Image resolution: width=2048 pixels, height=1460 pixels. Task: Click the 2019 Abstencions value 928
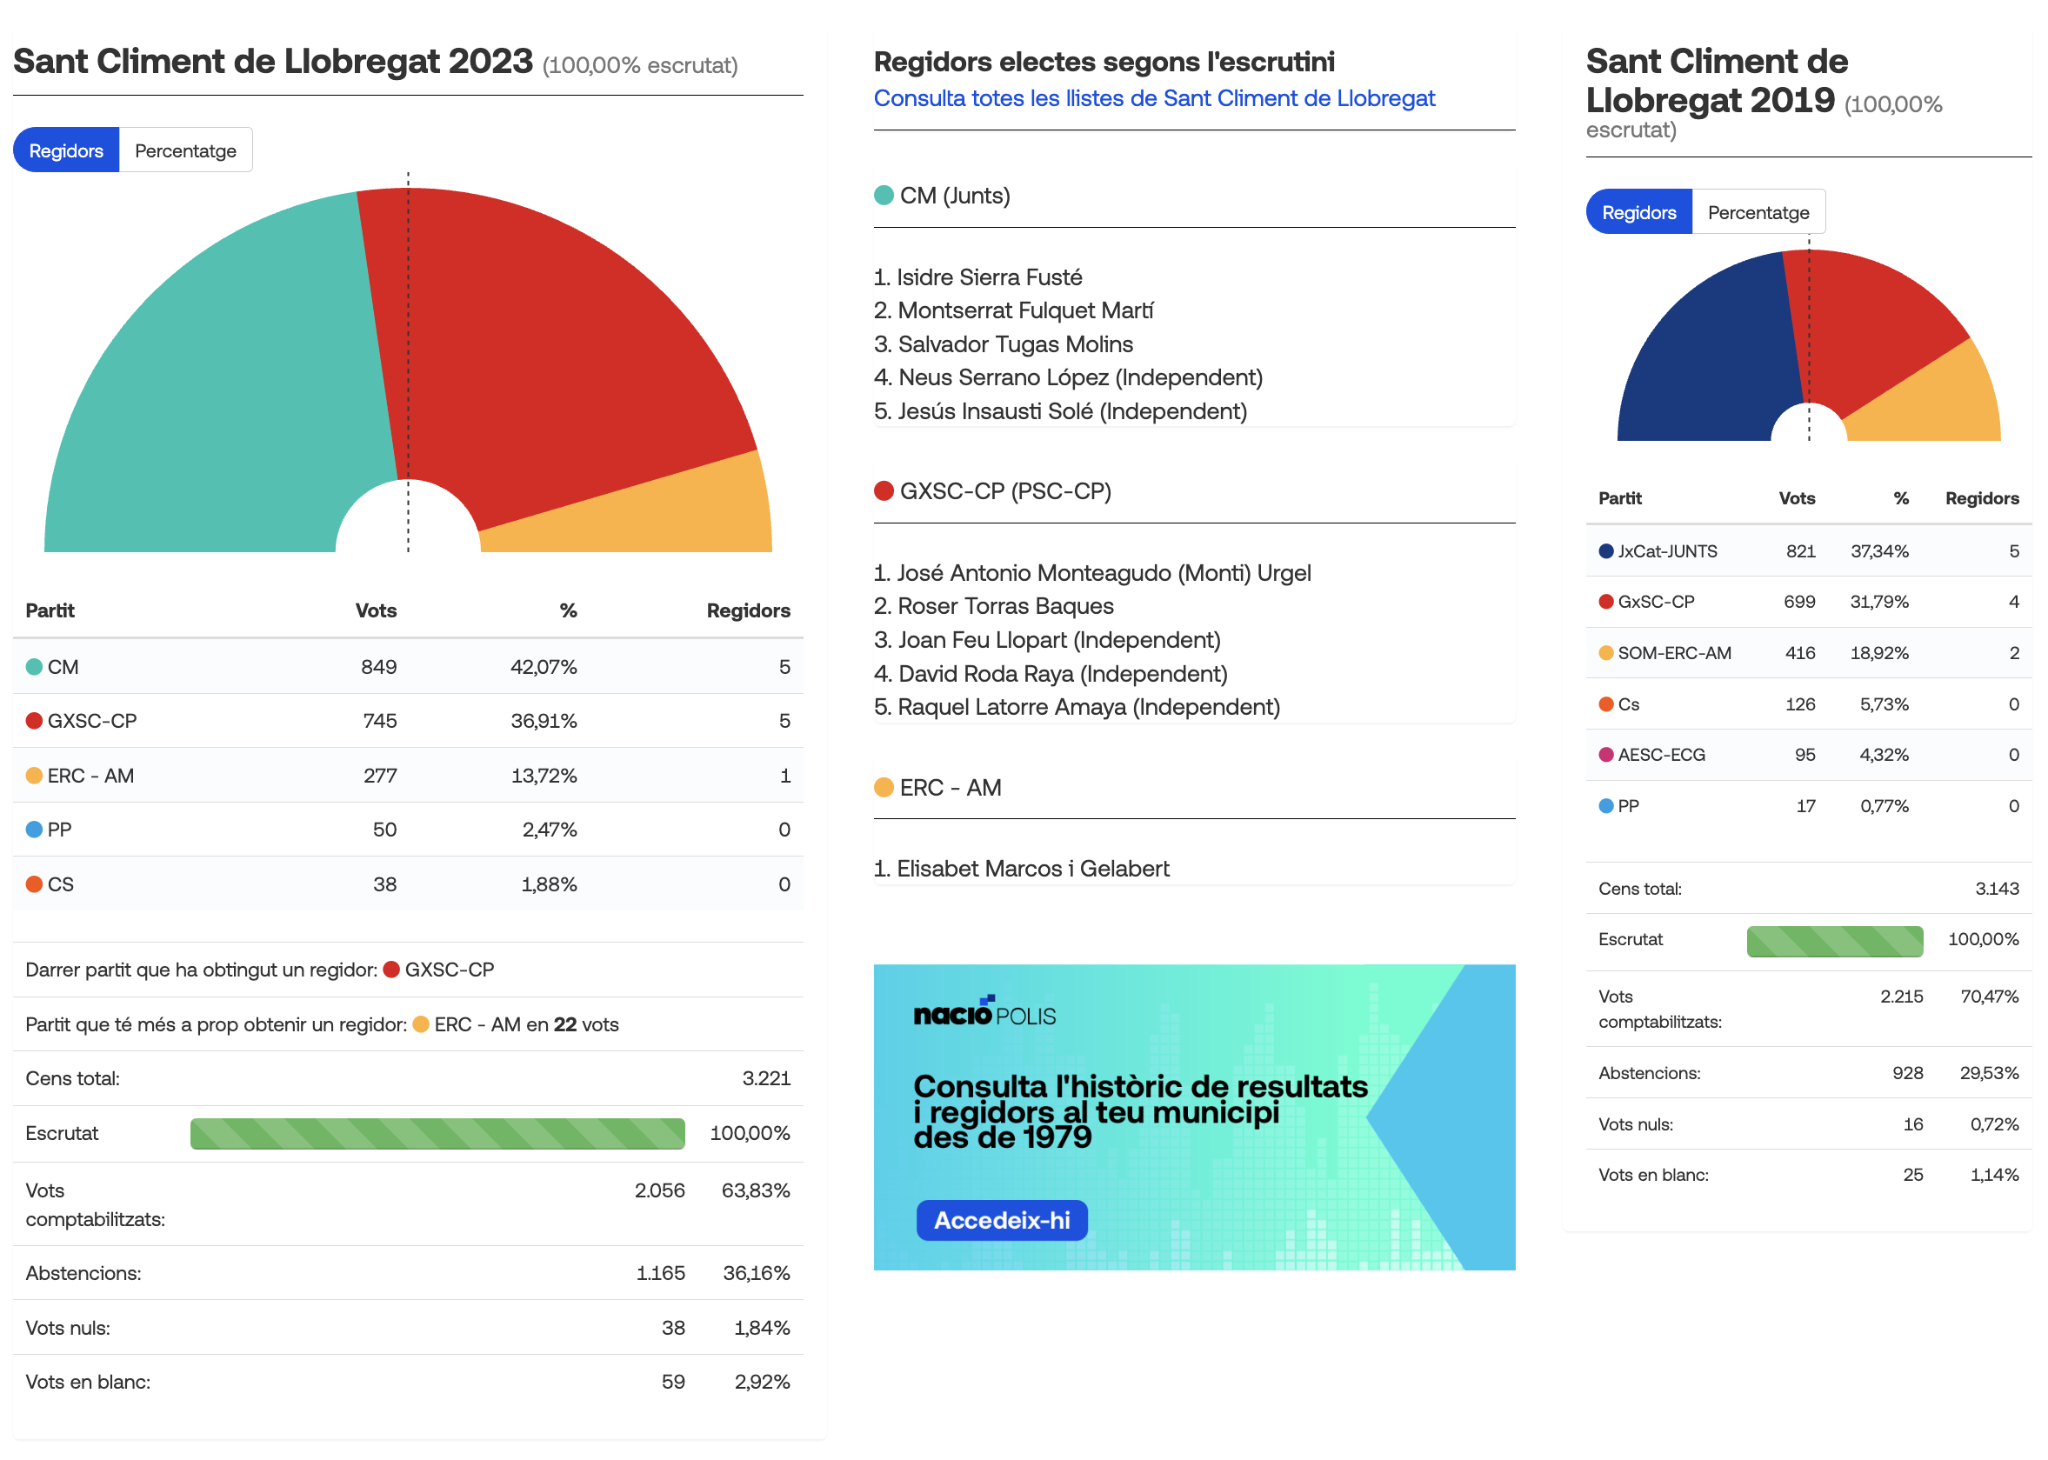(1907, 1073)
